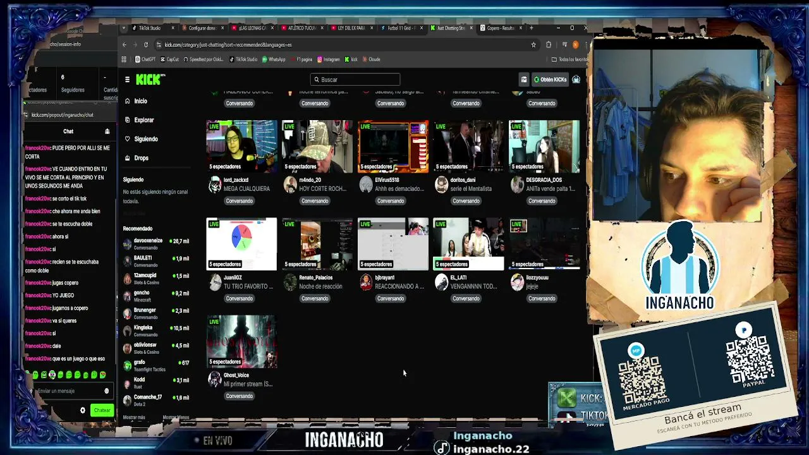Image resolution: width=809 pixels, height=455 pixels.
Task: Open the Claude bookmark
Action: pos(371,59)
